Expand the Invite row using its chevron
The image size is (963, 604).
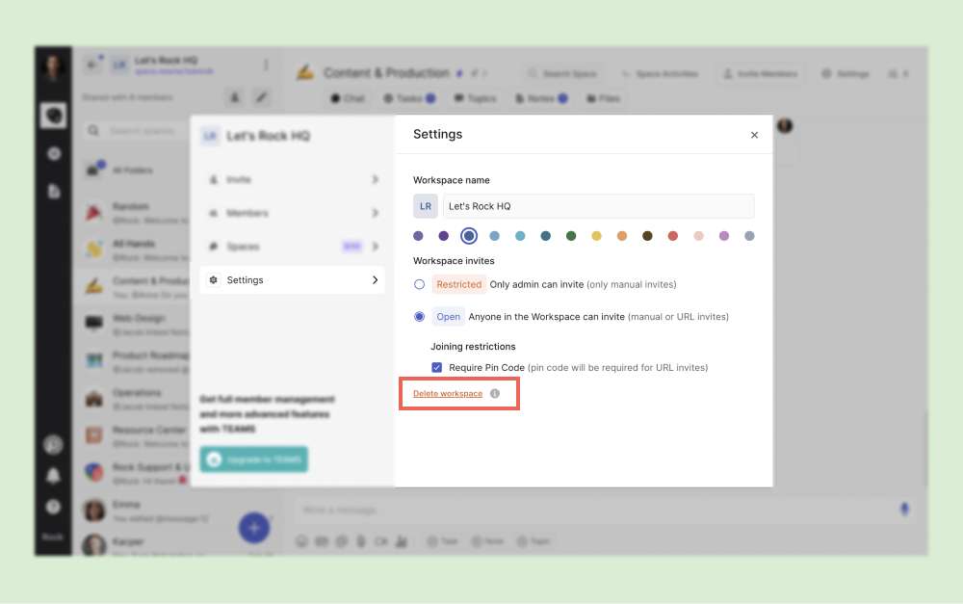(x=375, y=180)
